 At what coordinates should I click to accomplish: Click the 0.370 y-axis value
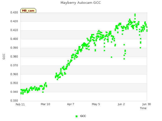point(14,66)
